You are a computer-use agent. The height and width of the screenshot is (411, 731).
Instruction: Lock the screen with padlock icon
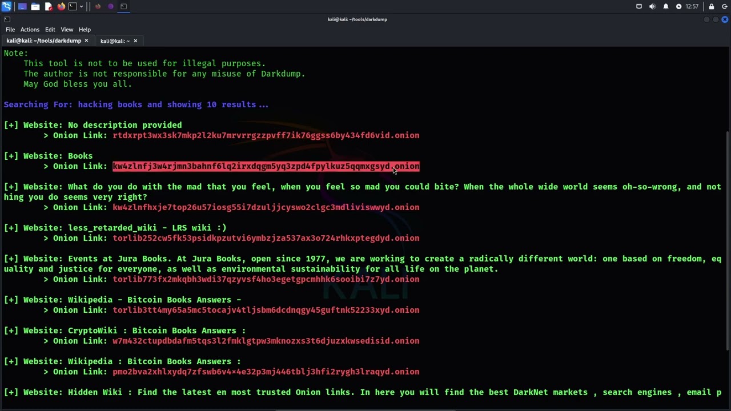click(712, 6)
